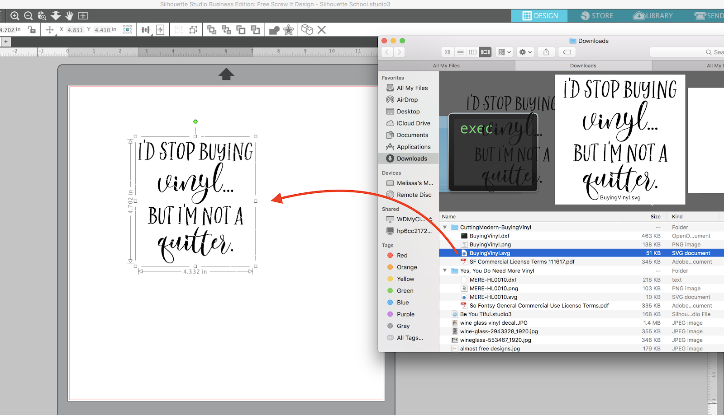
Task: Click the Weld shapes icon
Action: pyautogui.click(x=274, y=30)
